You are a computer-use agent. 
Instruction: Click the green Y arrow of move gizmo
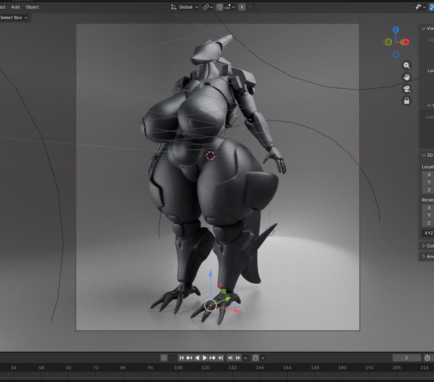228,299
